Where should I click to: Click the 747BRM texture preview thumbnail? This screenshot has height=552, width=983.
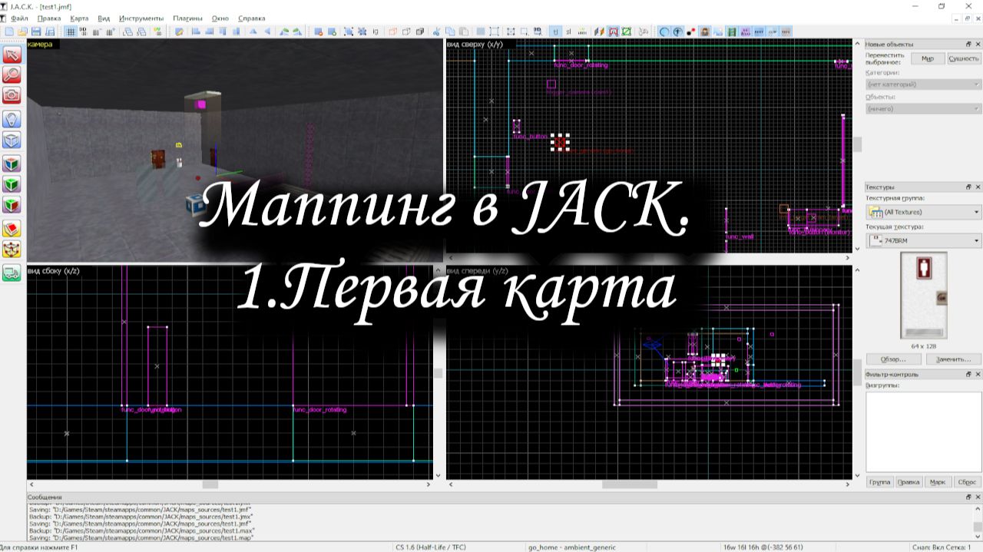[923, 296]
